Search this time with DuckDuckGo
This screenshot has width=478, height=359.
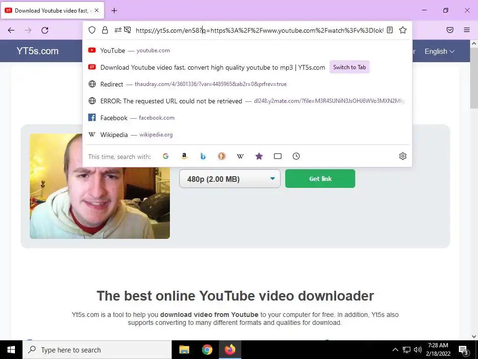(222, 156)
